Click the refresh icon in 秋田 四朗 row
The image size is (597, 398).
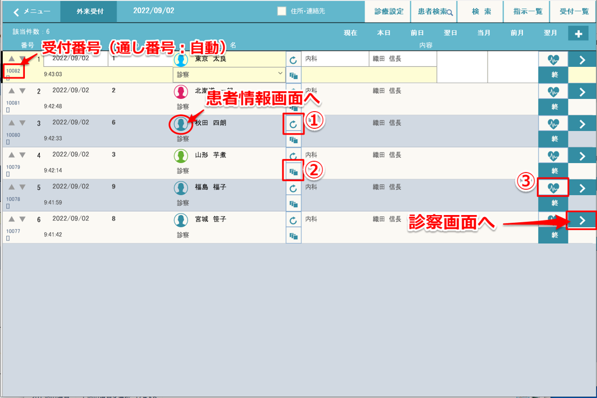[293, 124]
